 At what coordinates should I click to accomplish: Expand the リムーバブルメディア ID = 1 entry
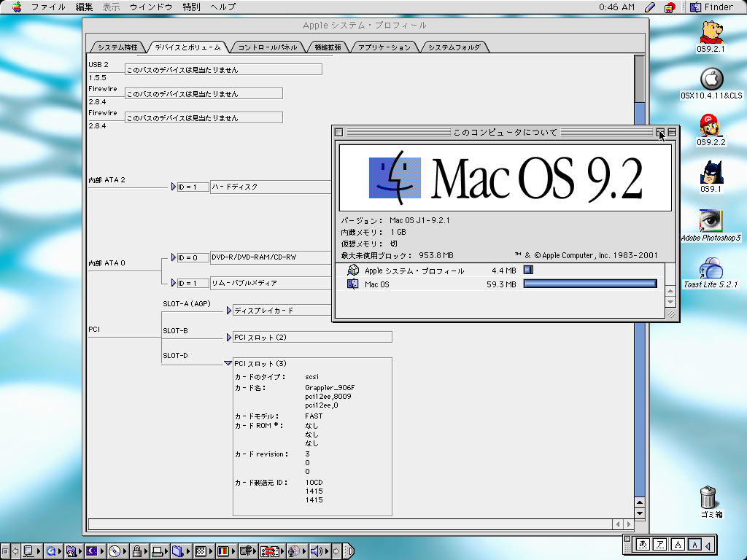pyautogui.click(x=174, y=283)
